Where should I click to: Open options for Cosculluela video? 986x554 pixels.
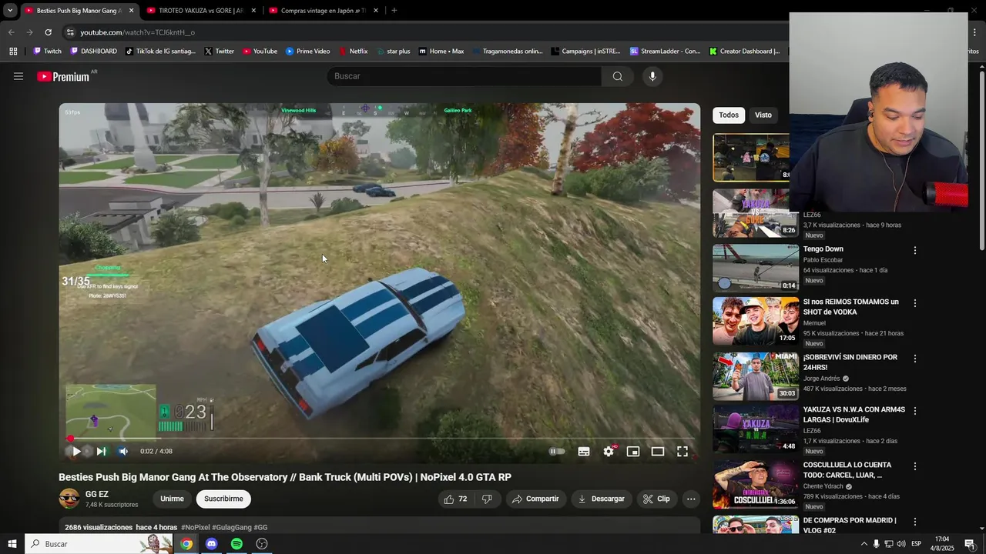coord(915,467)
